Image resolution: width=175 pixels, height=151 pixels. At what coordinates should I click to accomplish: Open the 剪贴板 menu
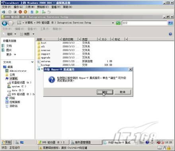43,7
